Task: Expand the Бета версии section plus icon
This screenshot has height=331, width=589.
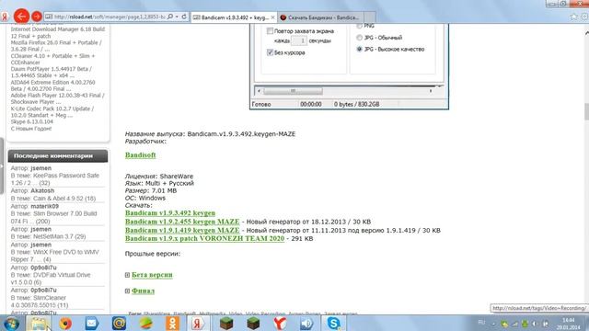Action: point(127,275)
